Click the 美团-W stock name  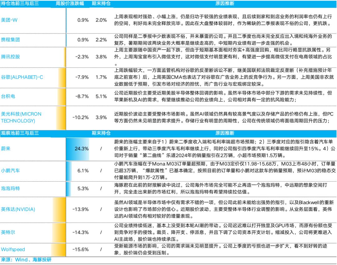click(x=9, y=20)
